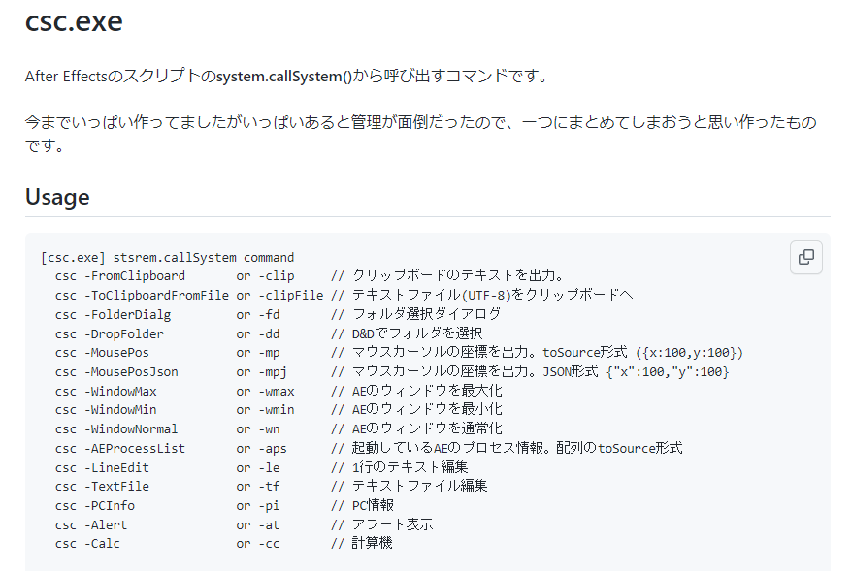Click the 'csc -WindowNormal' command text
Screen dimensions: 852x571
coord(116,429)
